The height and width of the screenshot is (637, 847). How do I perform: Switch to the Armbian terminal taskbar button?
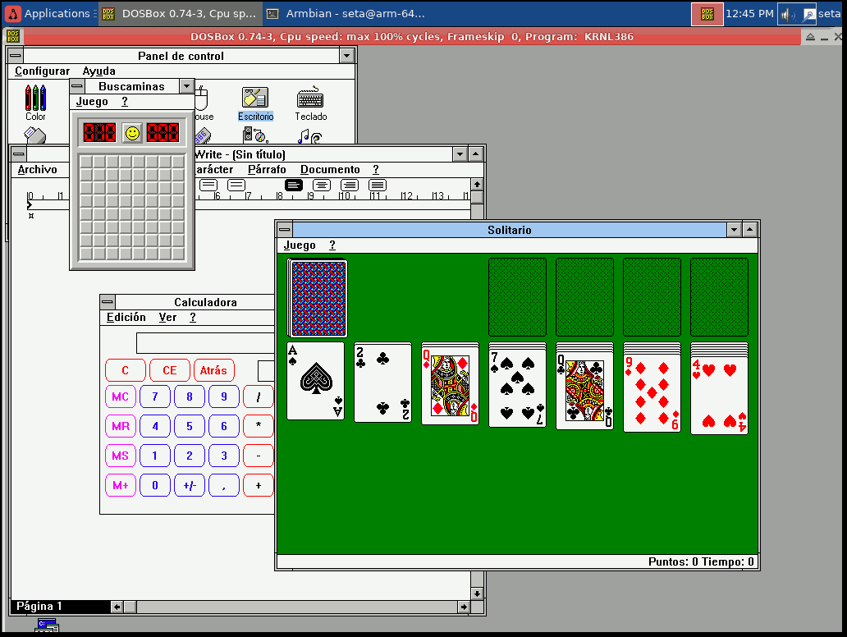click(346, 13)
